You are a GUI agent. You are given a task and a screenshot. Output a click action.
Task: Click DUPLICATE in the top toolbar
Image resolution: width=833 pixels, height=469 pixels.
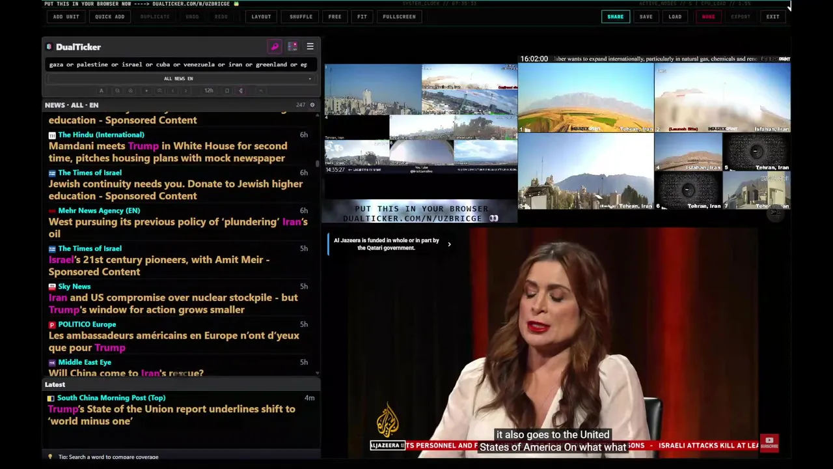(155, 16)
